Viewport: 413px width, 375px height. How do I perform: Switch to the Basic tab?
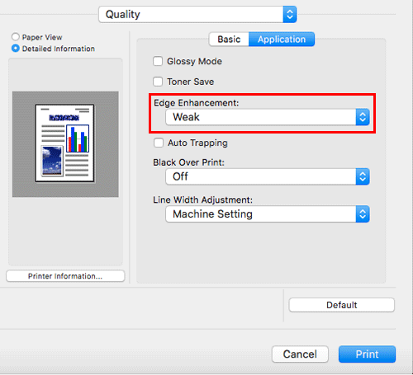[x=229, y=40]
